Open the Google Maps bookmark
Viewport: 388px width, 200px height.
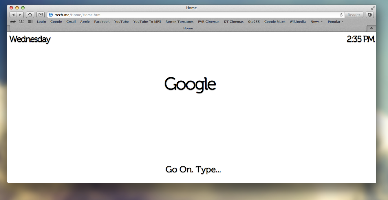[275, 22]
